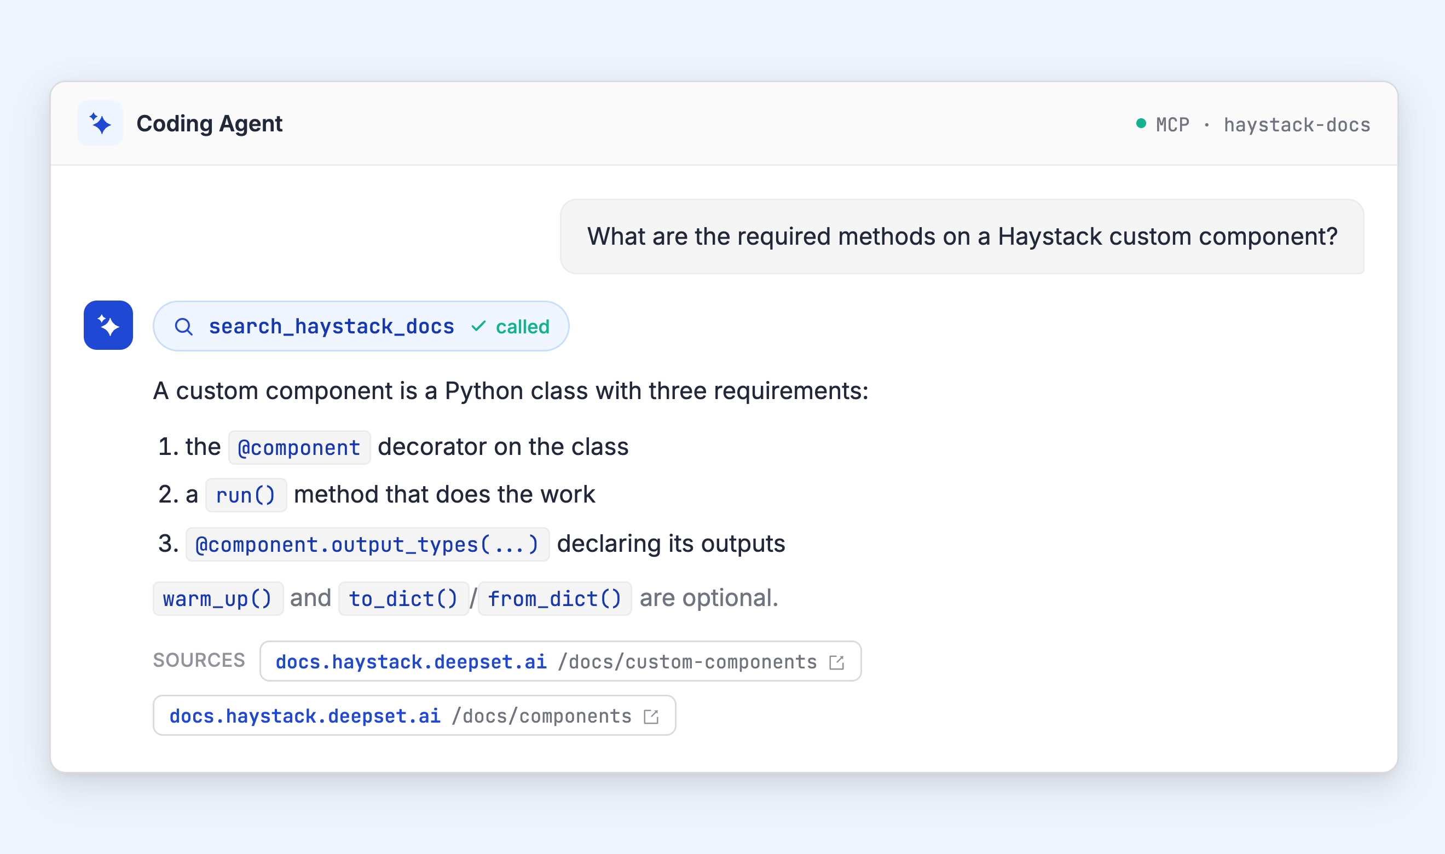Click 'method that does the work' text

444,495
